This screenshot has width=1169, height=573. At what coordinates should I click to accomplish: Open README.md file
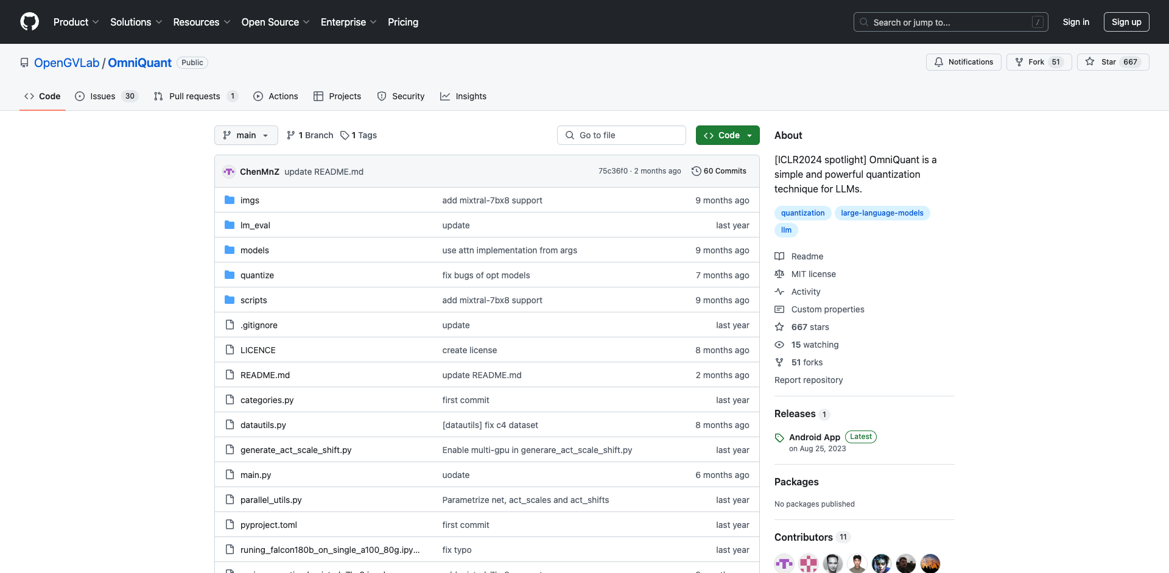pyautogui.click(x=265, y=375)
